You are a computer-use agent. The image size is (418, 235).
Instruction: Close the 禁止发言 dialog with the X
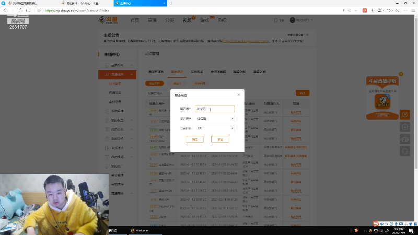coord(239,95)
